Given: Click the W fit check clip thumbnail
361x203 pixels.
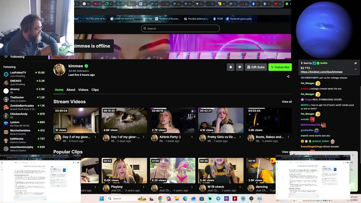Looking at the screenshot, I should click(x=221, y=171).
